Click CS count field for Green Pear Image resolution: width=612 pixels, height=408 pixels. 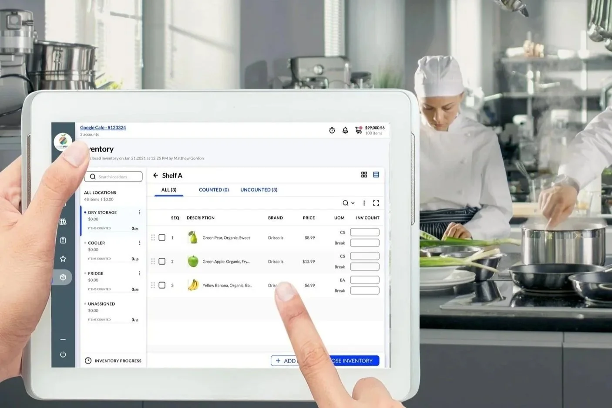tap(365, 232)
